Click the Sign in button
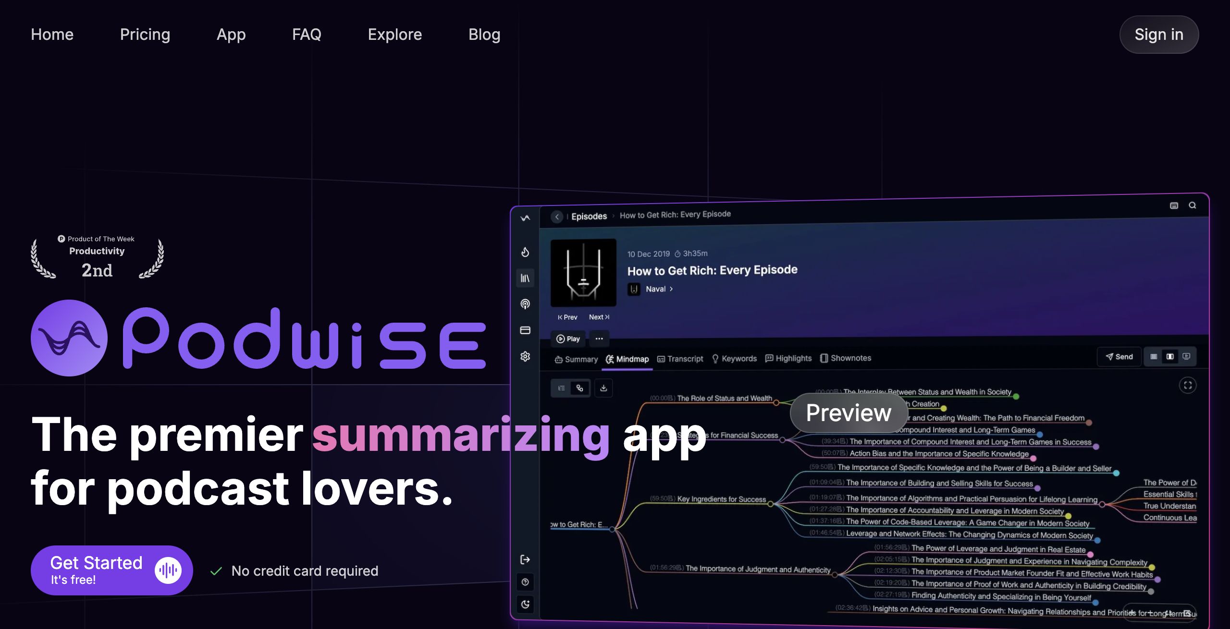This screenshot has width=1230, height=629. (1159, 35)
